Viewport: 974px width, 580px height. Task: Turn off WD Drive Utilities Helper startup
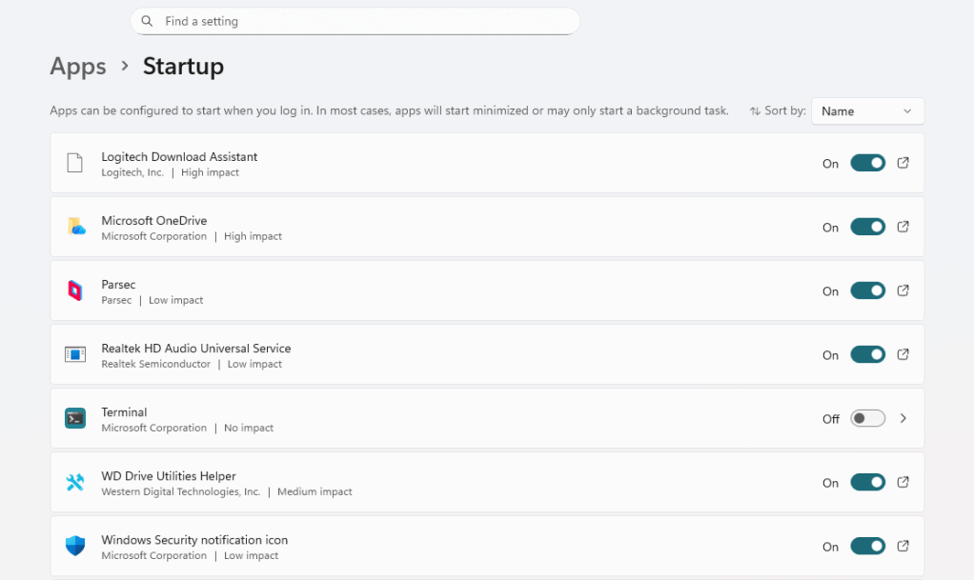[x=867, y=482]
